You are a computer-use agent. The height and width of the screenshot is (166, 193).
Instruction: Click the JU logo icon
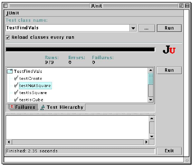pyautogui.click(x=169, y=49)
